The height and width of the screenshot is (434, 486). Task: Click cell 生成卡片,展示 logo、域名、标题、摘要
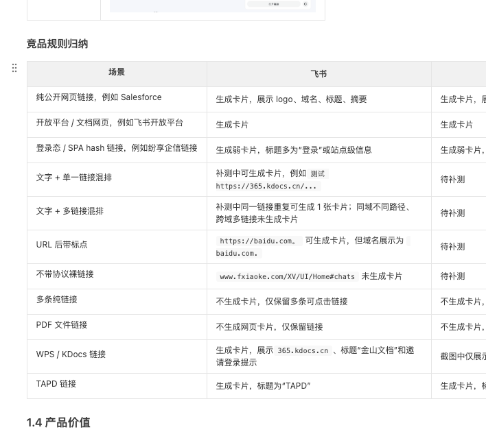[319, 99]
